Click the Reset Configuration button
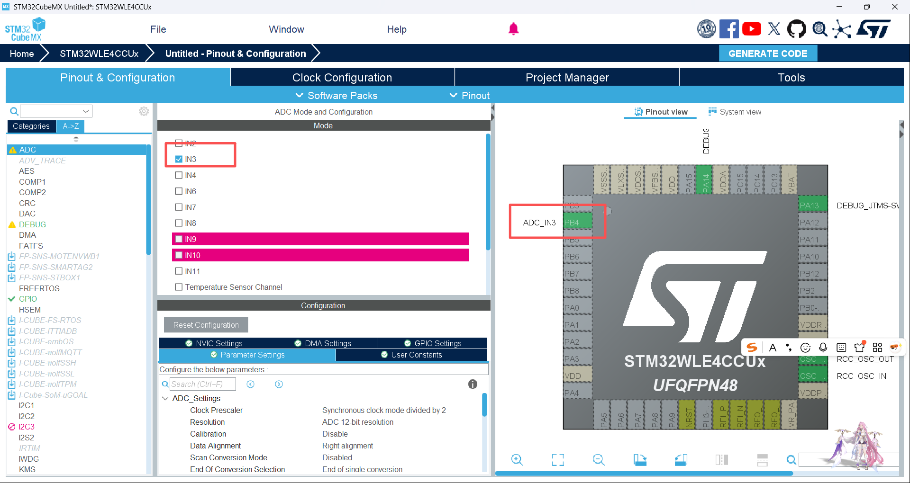This screenshot has height=483, width=910. pos(206,325)
